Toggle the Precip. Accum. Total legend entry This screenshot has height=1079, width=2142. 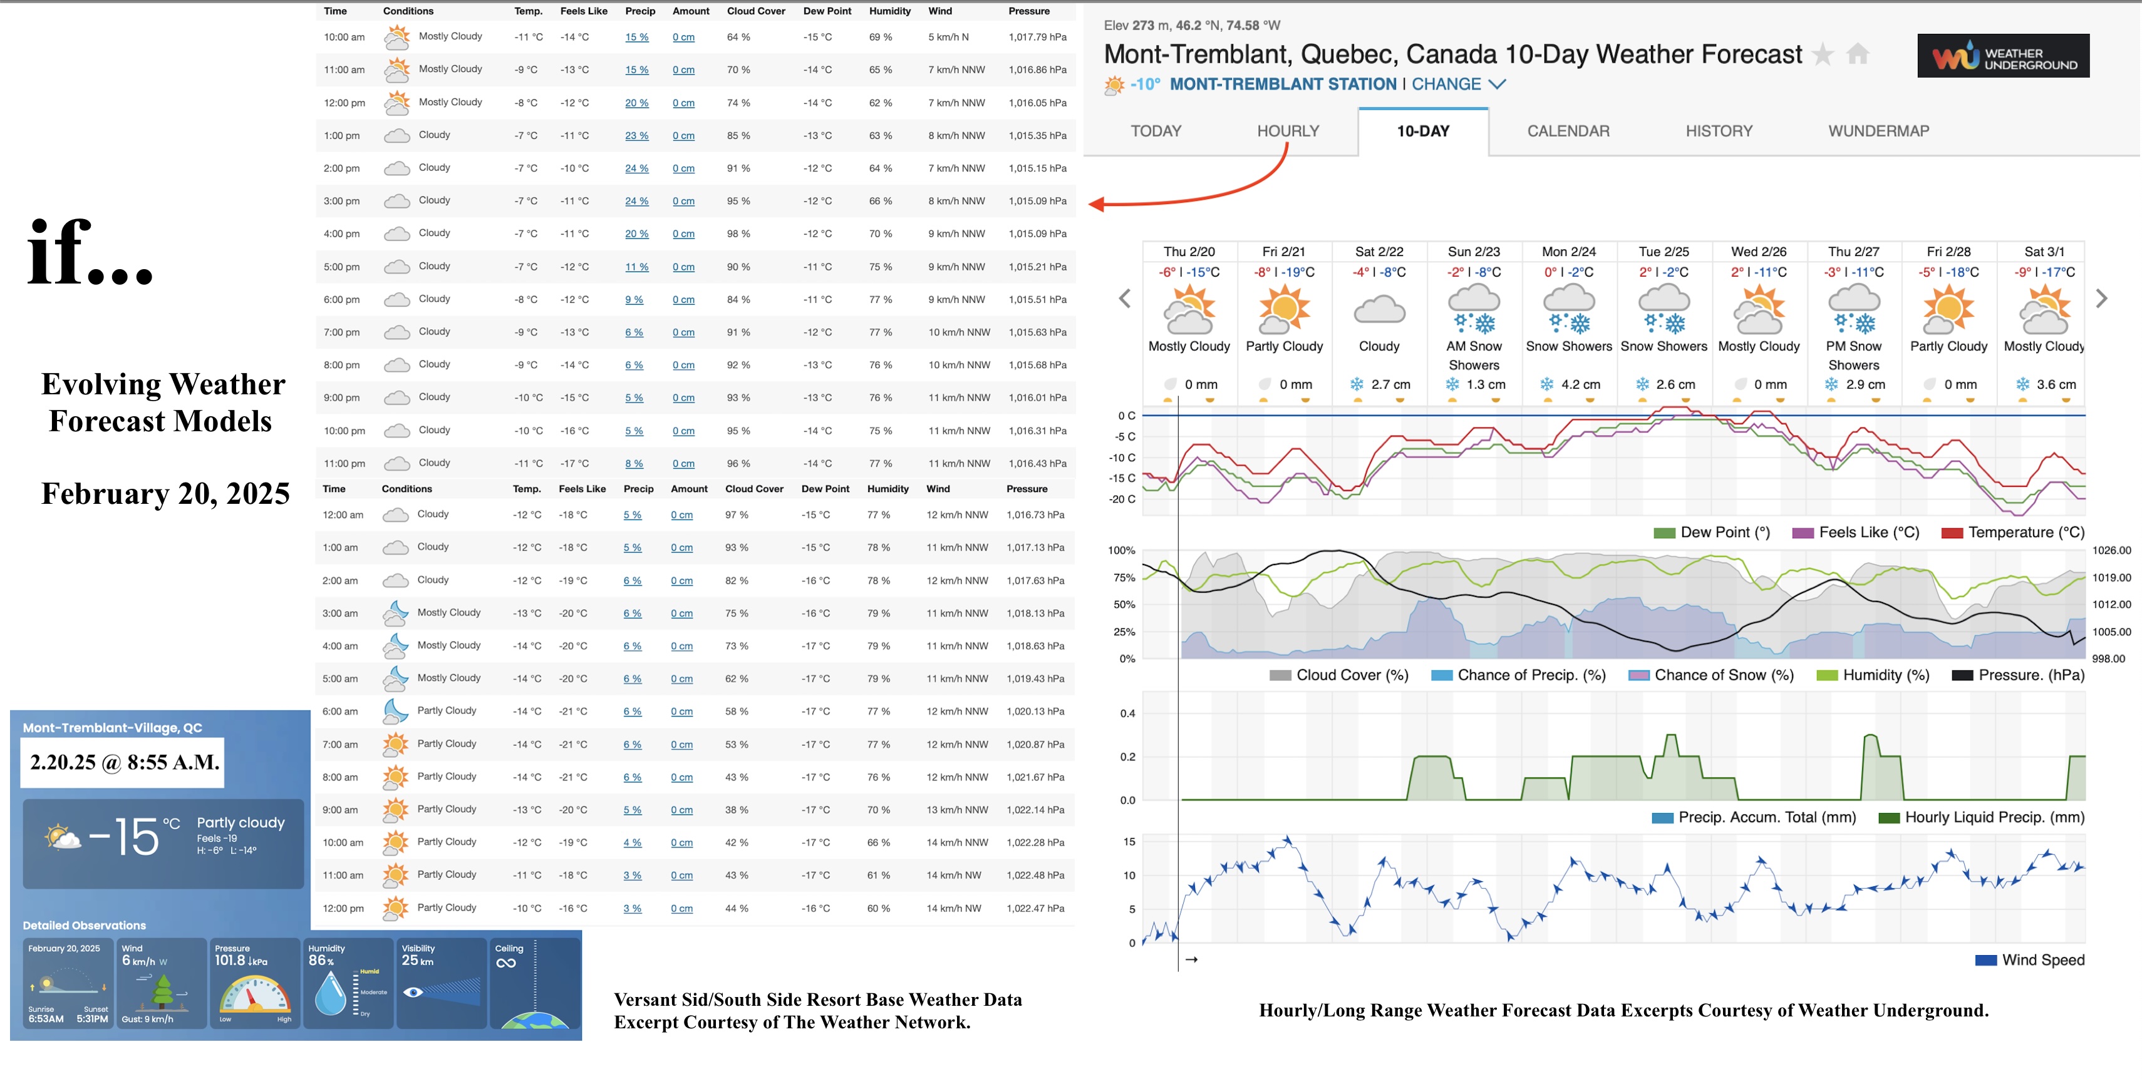click(x=1754, y=817)
